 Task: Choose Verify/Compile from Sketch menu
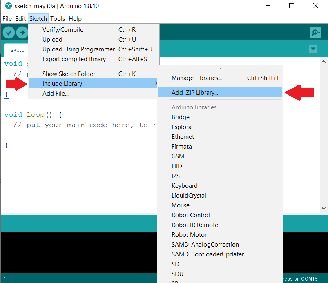[94, 30]
